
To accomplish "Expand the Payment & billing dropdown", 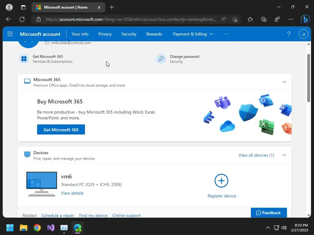I will tap(193, 34).
